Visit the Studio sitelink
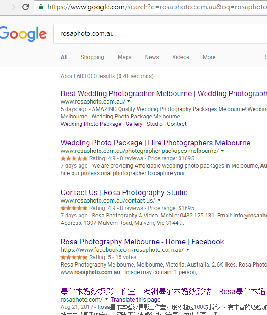 click(154, 124)
